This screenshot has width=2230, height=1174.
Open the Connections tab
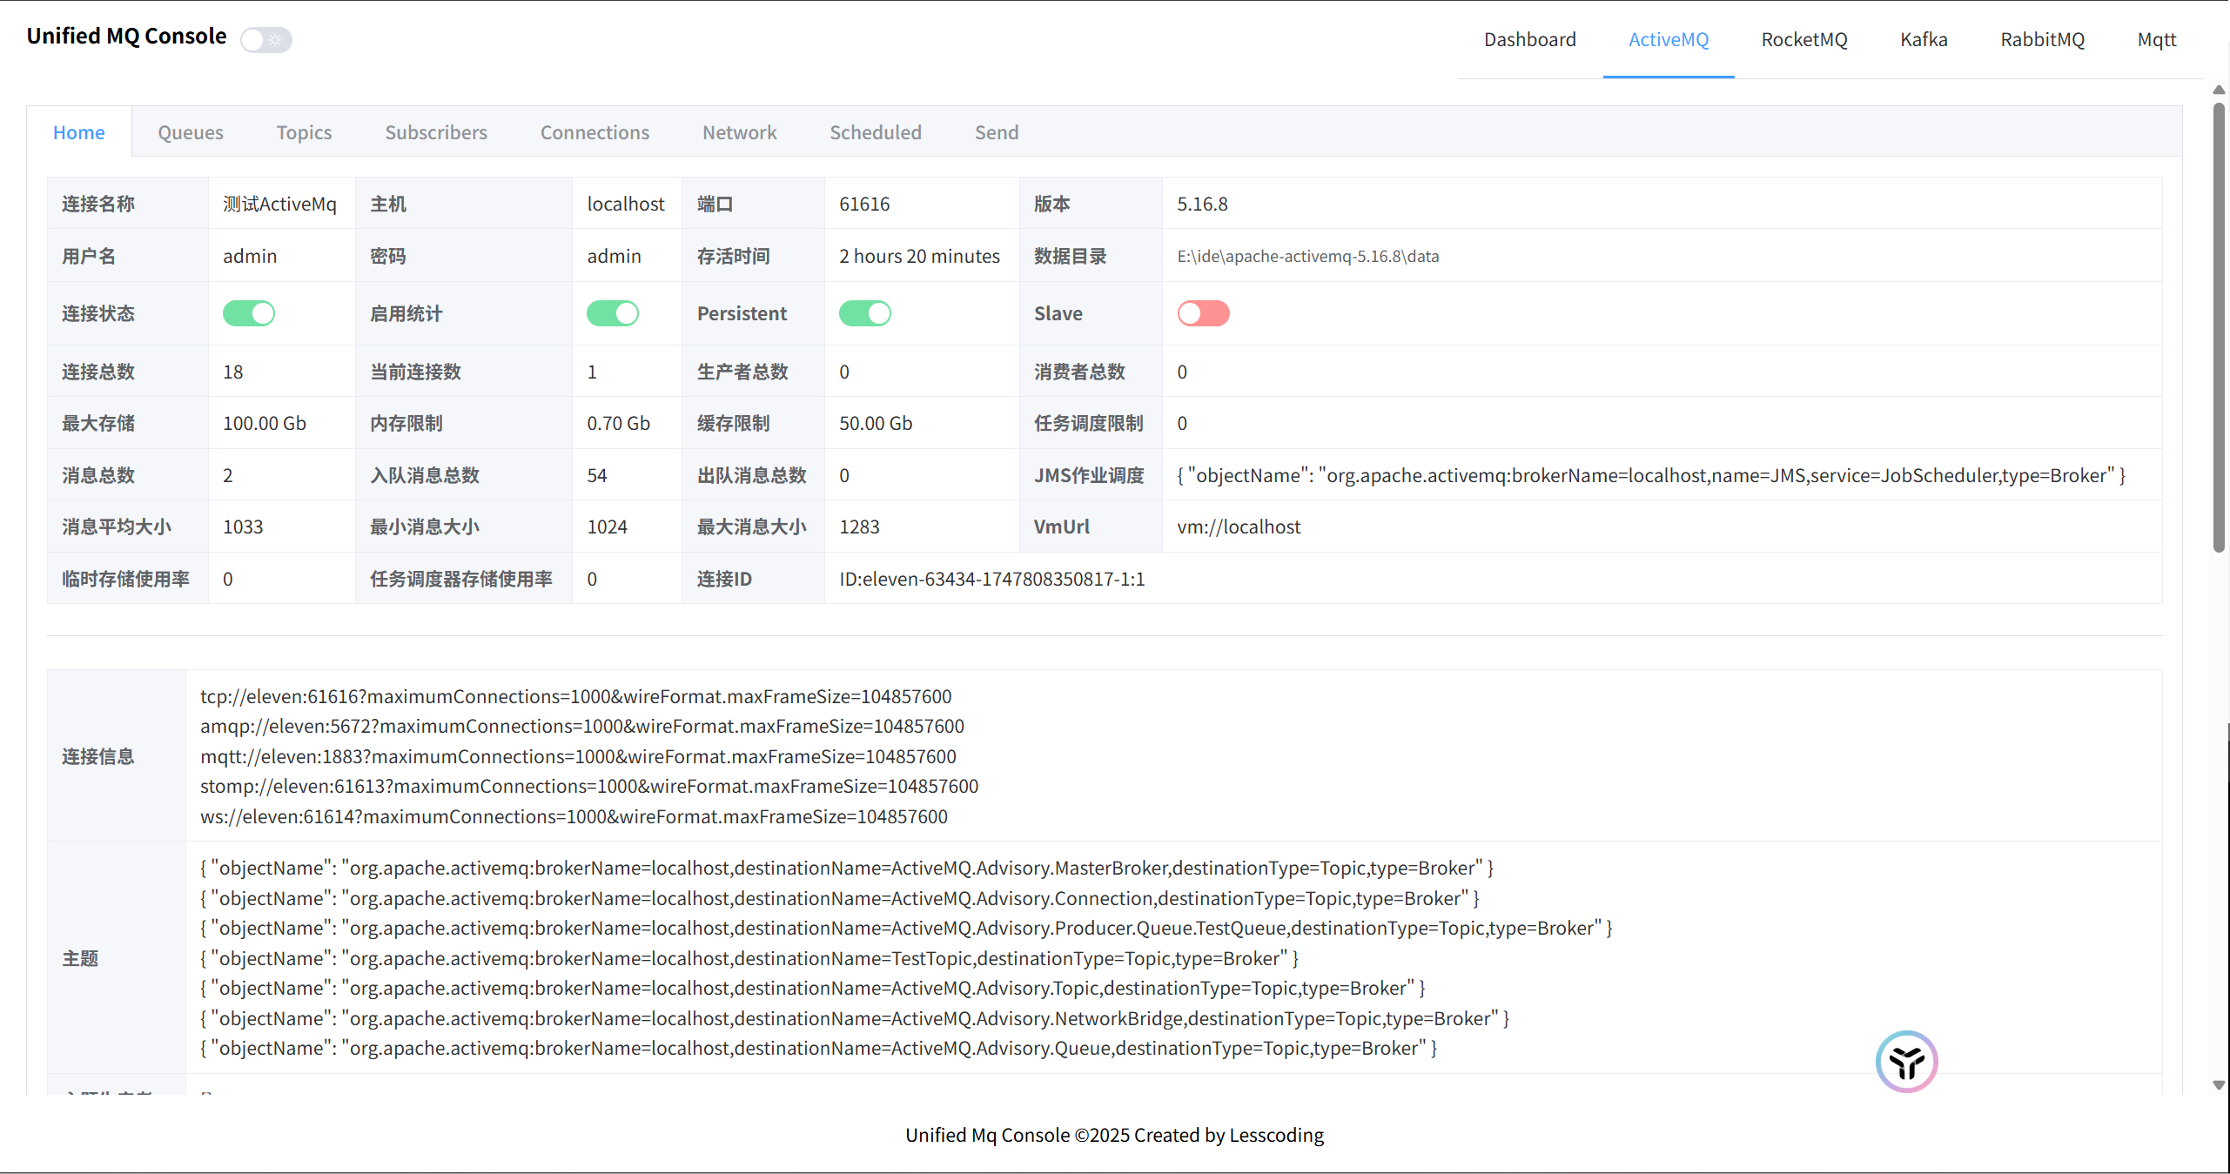click(594, 132)
